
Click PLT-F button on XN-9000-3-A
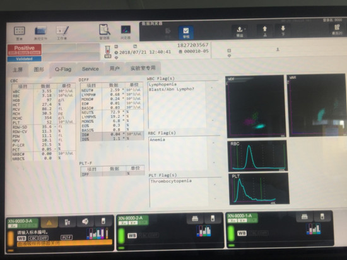click(66, 237)
